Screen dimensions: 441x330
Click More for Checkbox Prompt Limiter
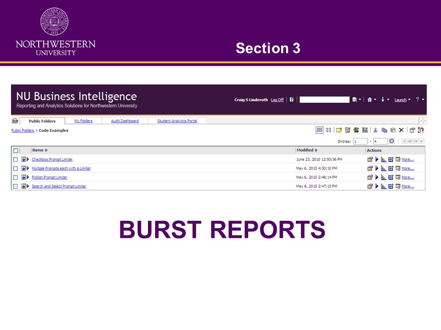[408, 159]
